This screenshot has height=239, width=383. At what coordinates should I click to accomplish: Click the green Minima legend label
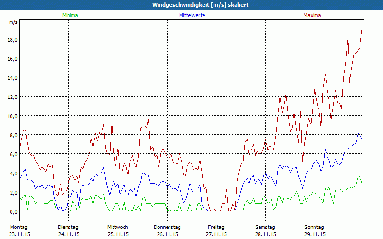70,15
